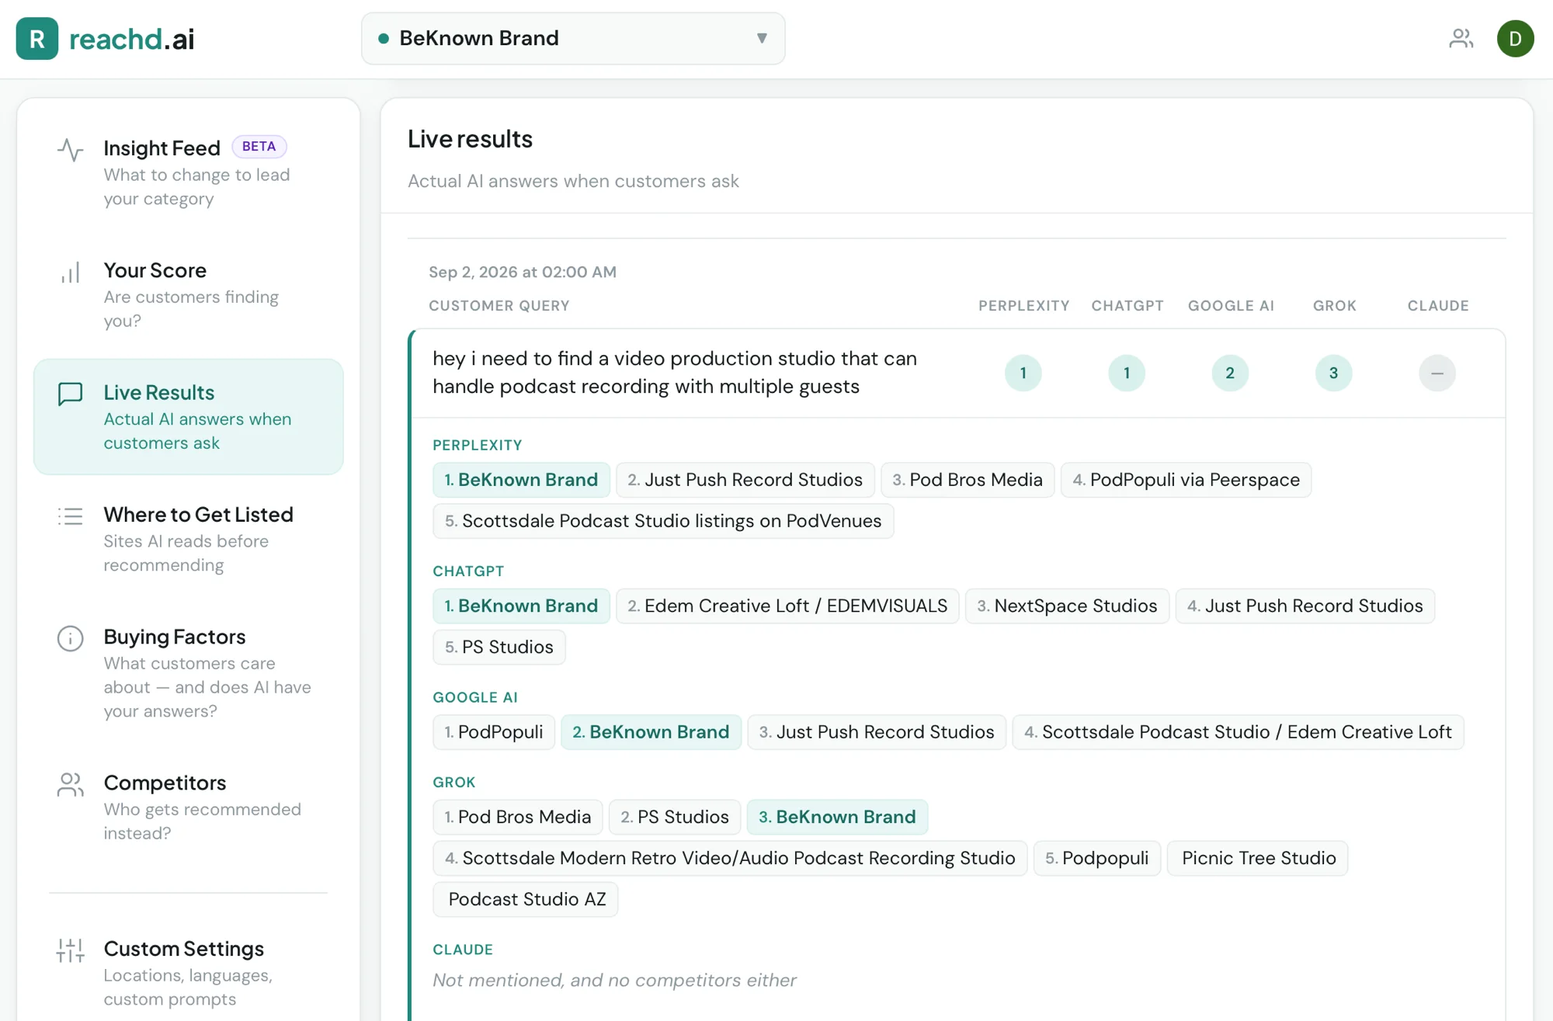Navigate to Buying Factors
The image size is (1553, 1021).
tap(189, 672)
